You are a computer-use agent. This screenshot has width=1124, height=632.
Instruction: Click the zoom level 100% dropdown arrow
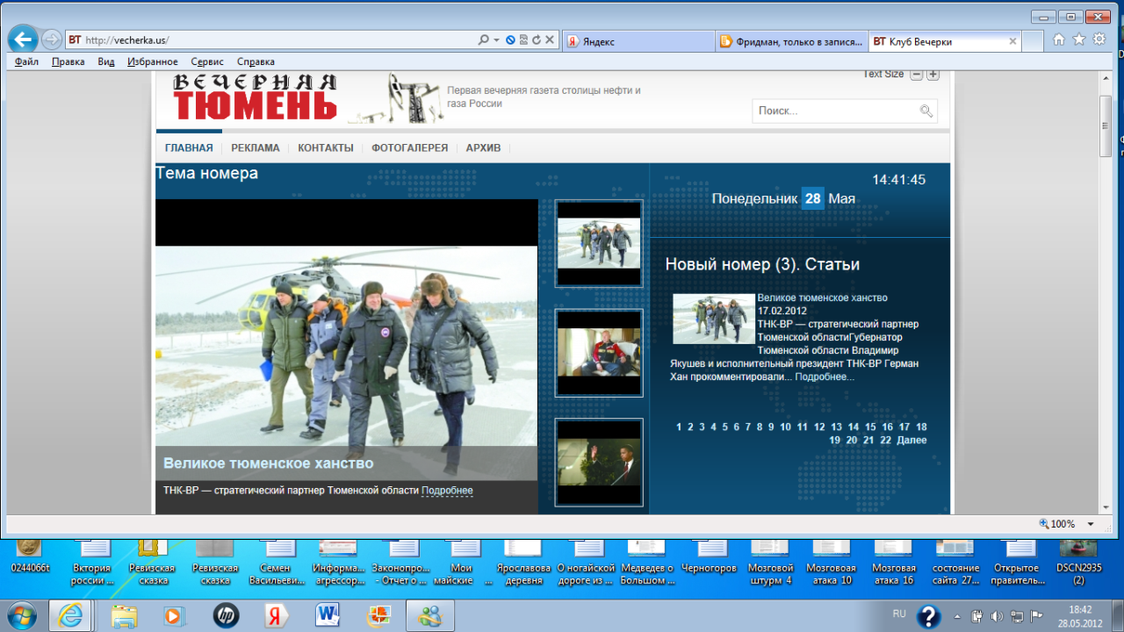pos(1091,524)
